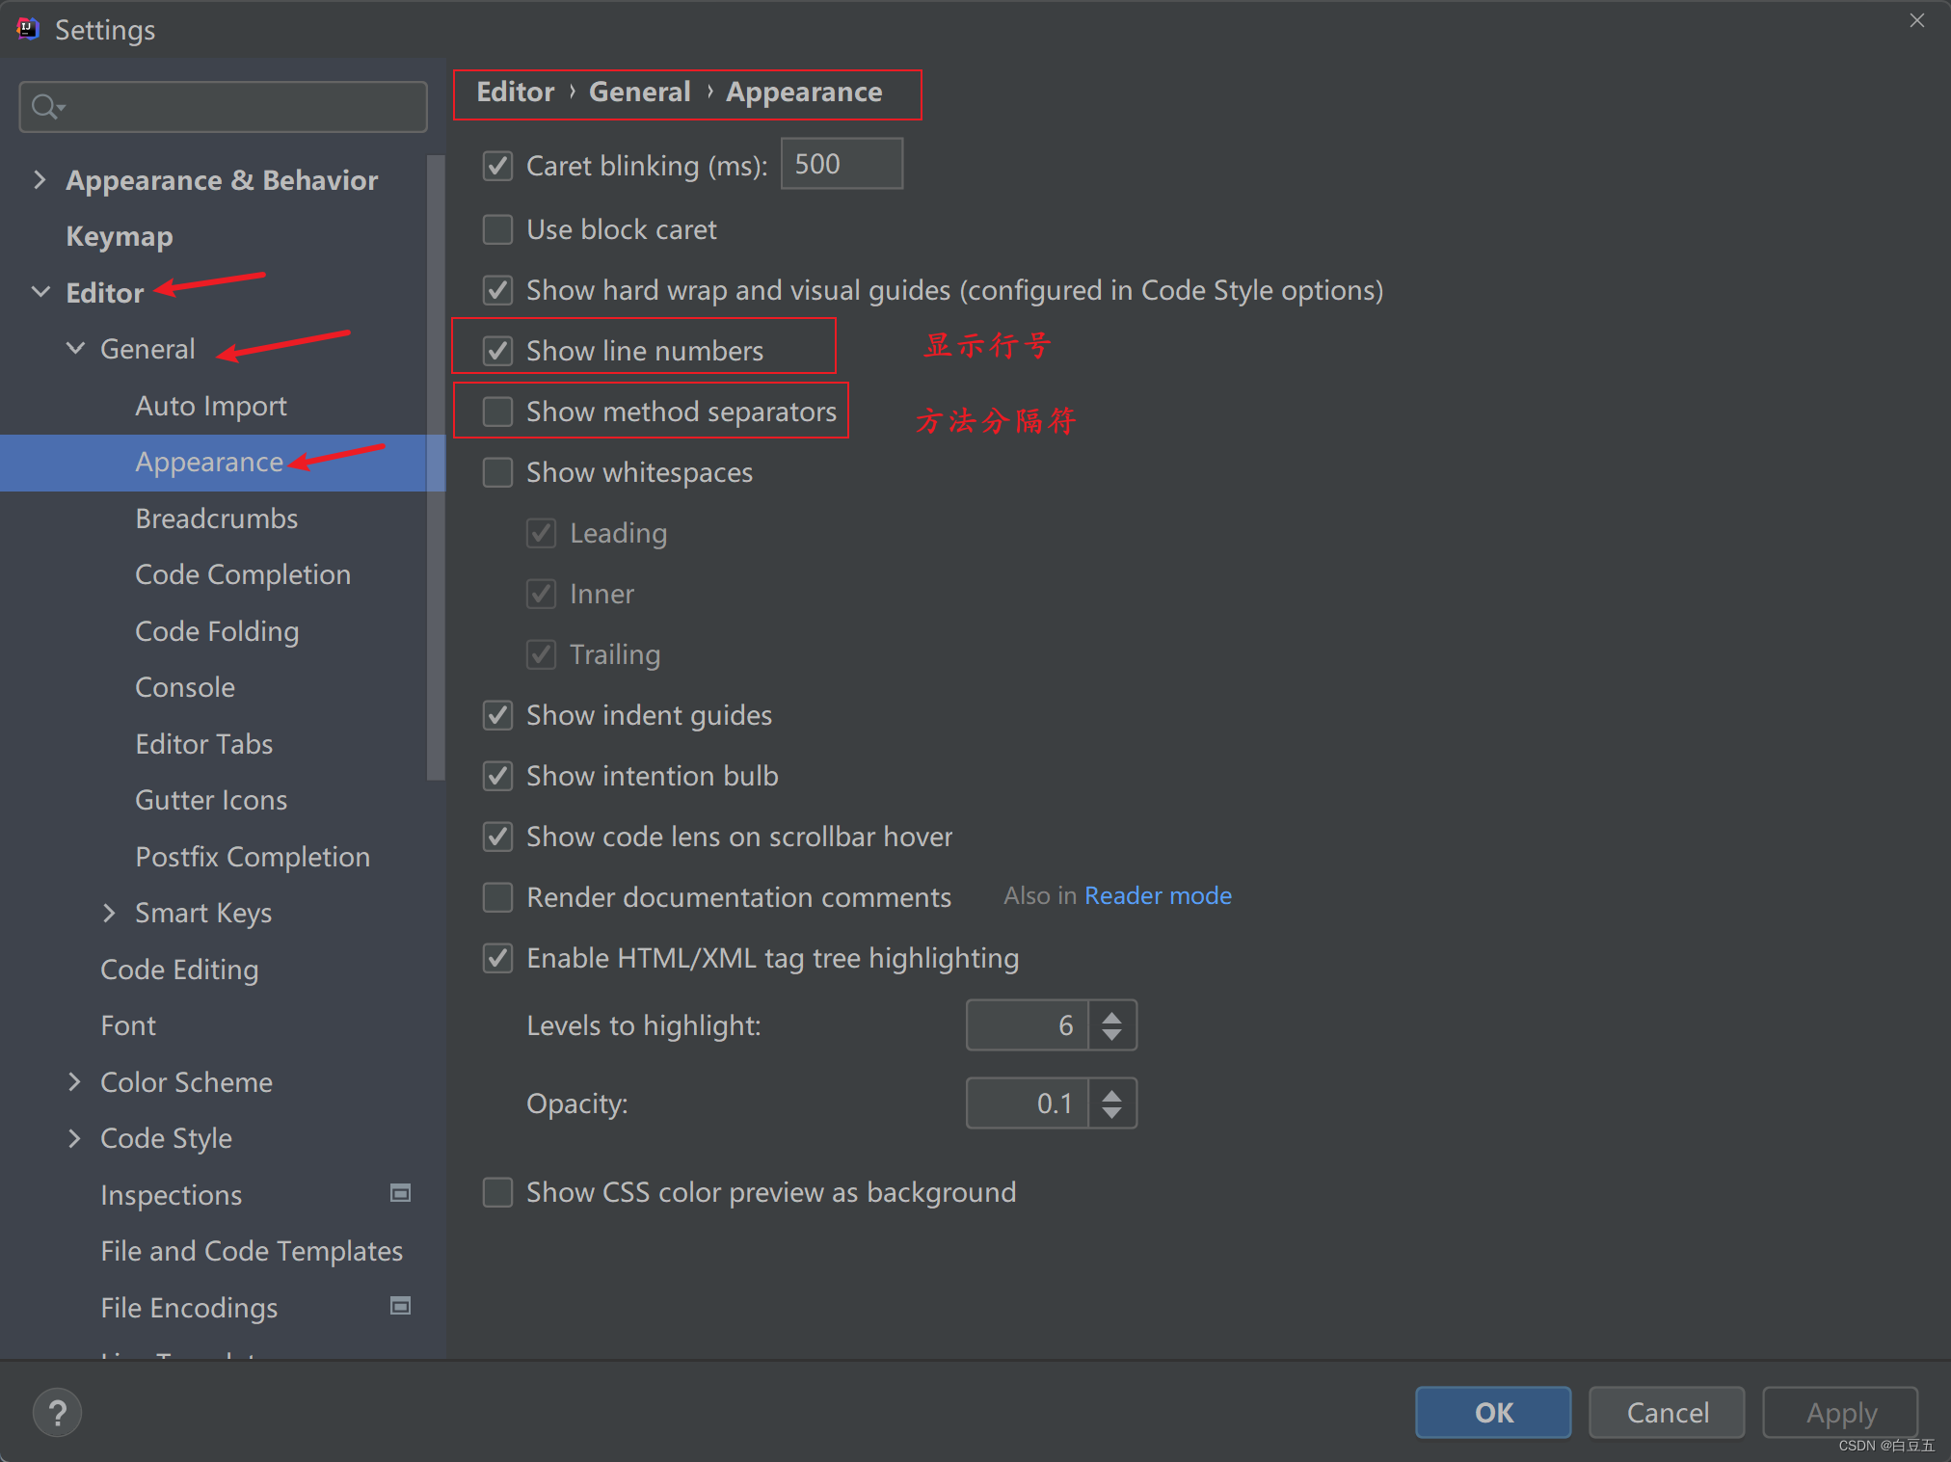The image size is (1951, 1462).
Task: Open File Encodings settings
Action: coord(189,1308)
